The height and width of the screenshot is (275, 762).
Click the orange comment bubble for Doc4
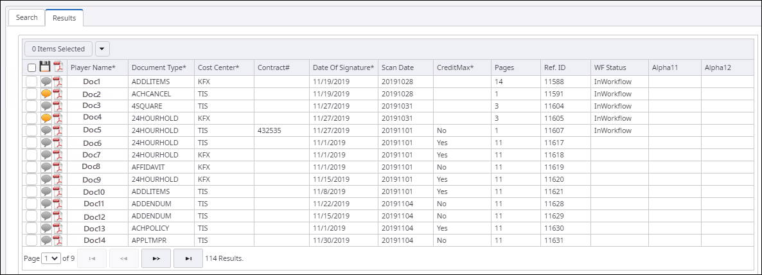click(46, 118)
